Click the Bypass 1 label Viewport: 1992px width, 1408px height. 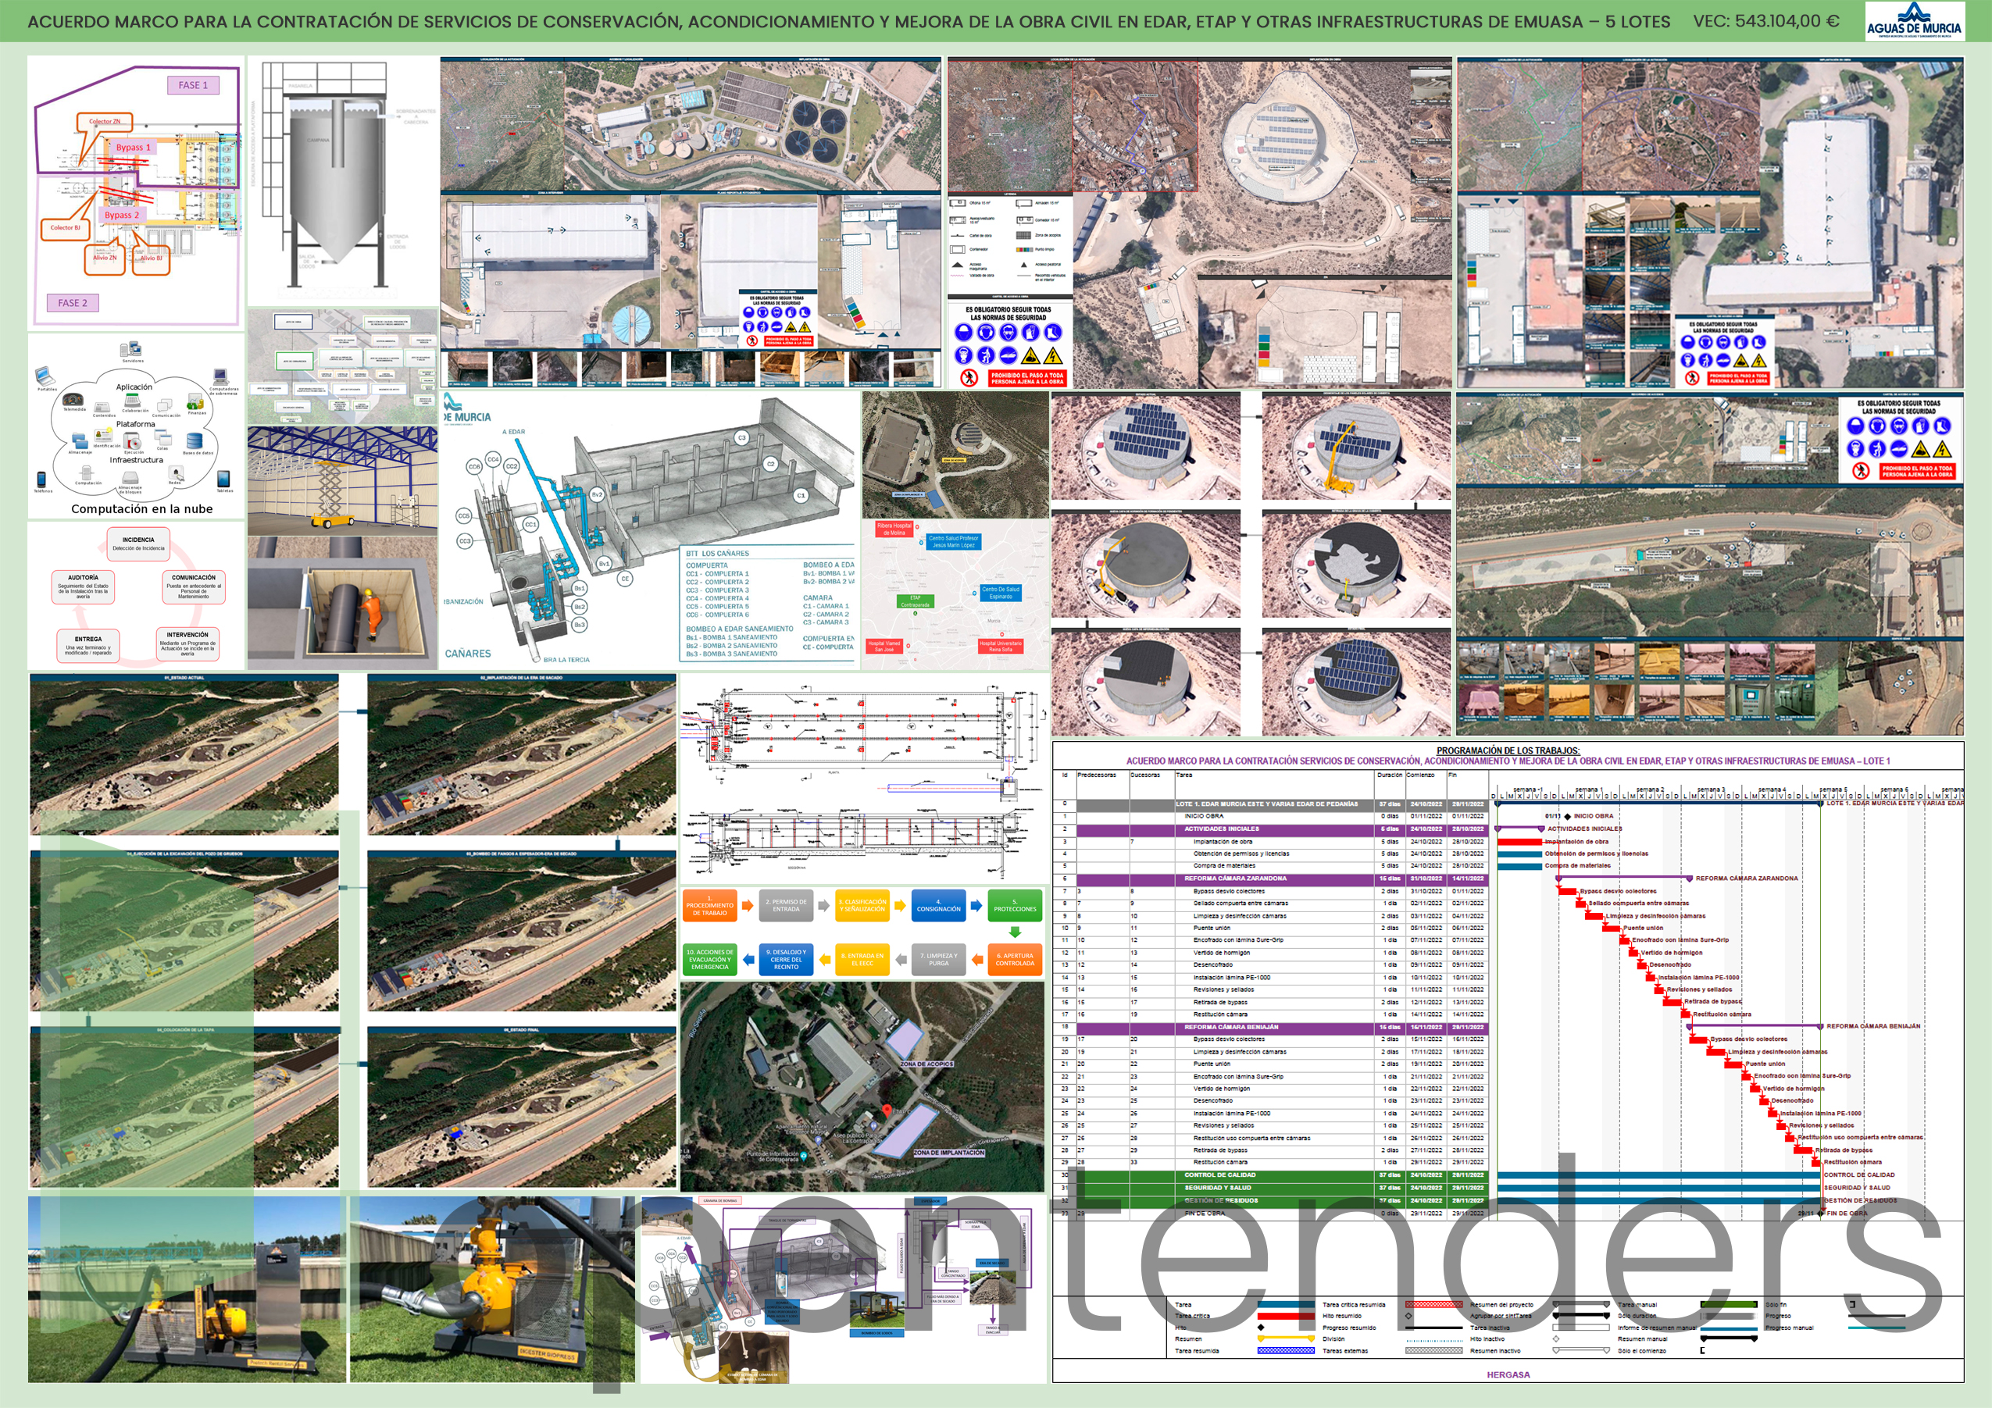pos(134,148)
